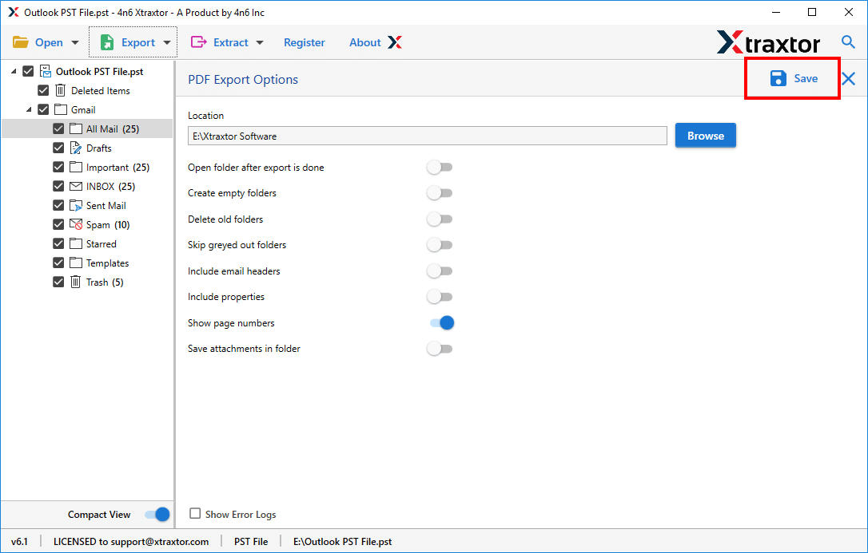
Task: Click the Deleted Items trash icon
Action: click(x=61, y=90)
